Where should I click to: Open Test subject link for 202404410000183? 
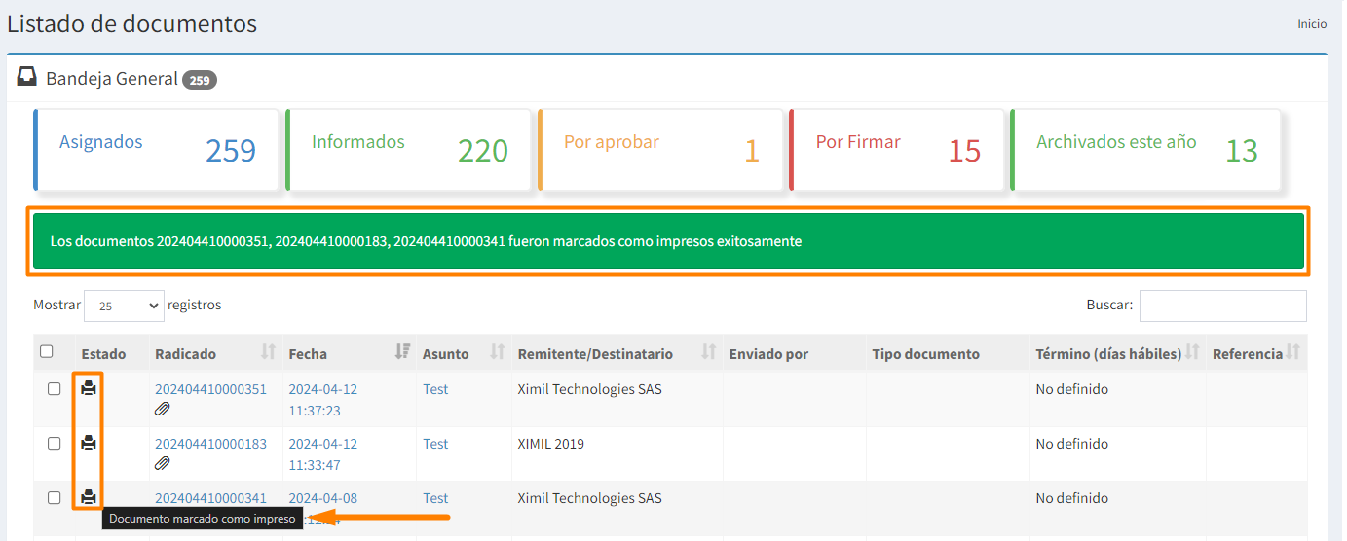[435, 444]
